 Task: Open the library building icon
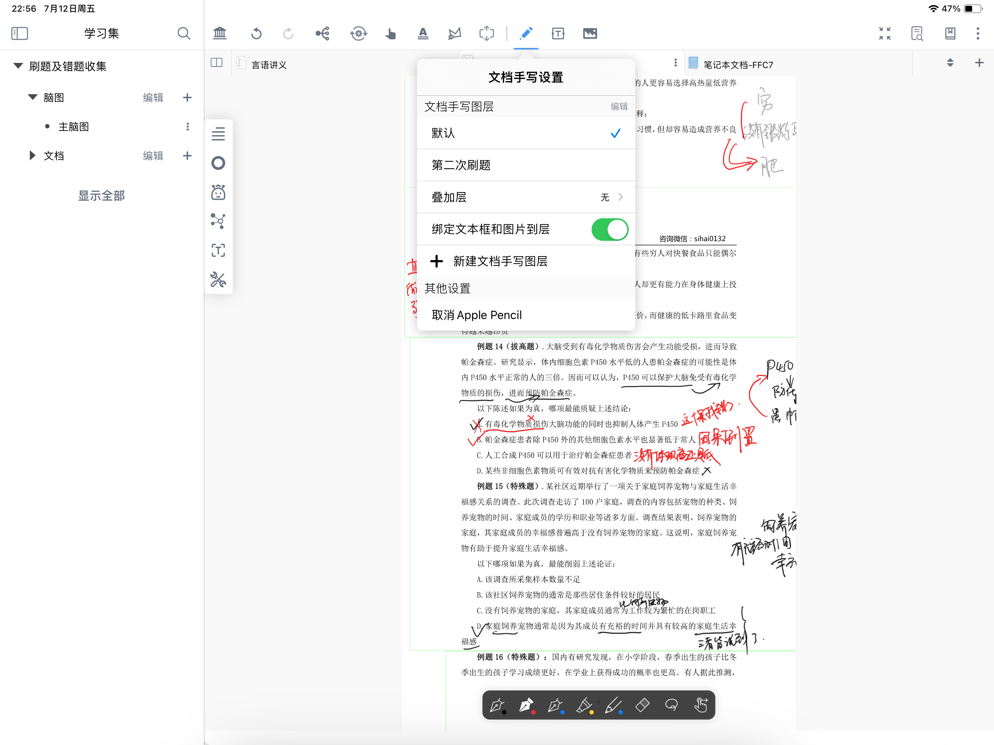[219, 33]
